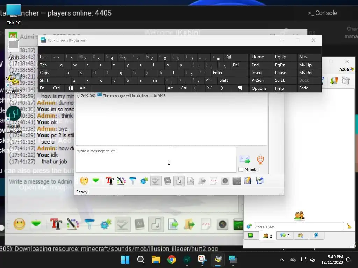The width and height of the screenshot is (358, 268).
Task: Click the gear icon left of Search user
Action: [249, 226]
